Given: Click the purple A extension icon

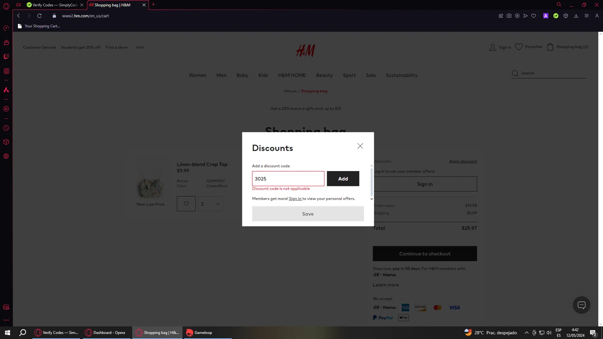Looking at the screenshot, I should coord(546,16).
